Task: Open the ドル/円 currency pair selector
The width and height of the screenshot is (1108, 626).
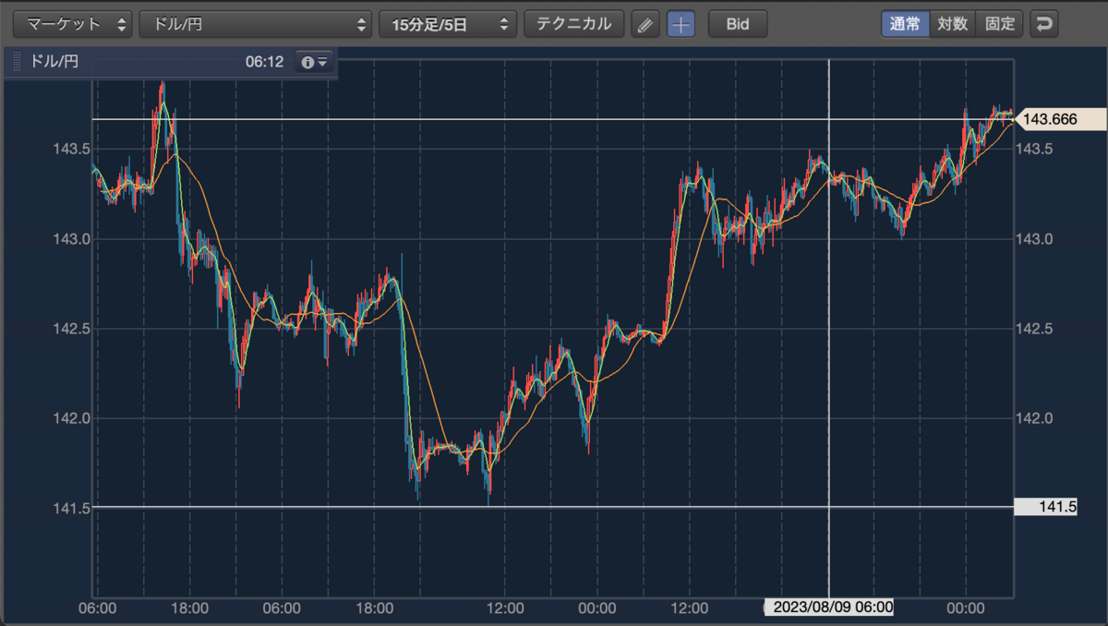Action: pyautogui.click(x=256, y=24)
